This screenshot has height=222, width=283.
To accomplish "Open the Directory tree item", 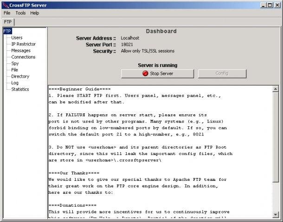I will [20, 76].
